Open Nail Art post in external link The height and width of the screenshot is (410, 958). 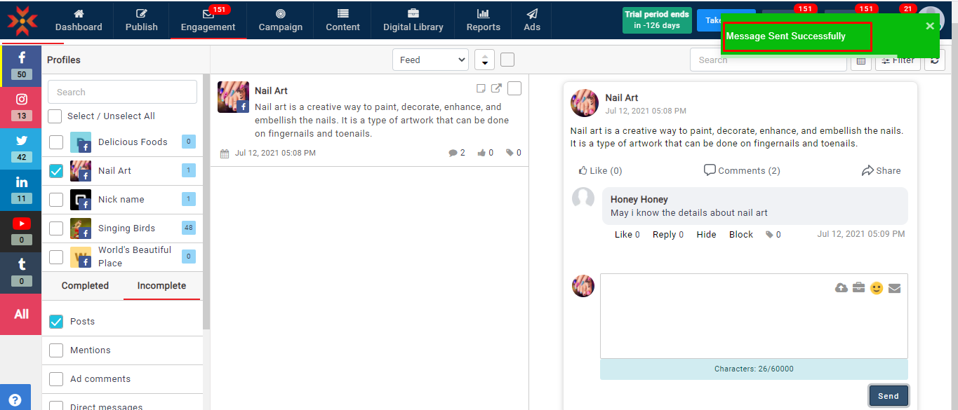(496, 88)
